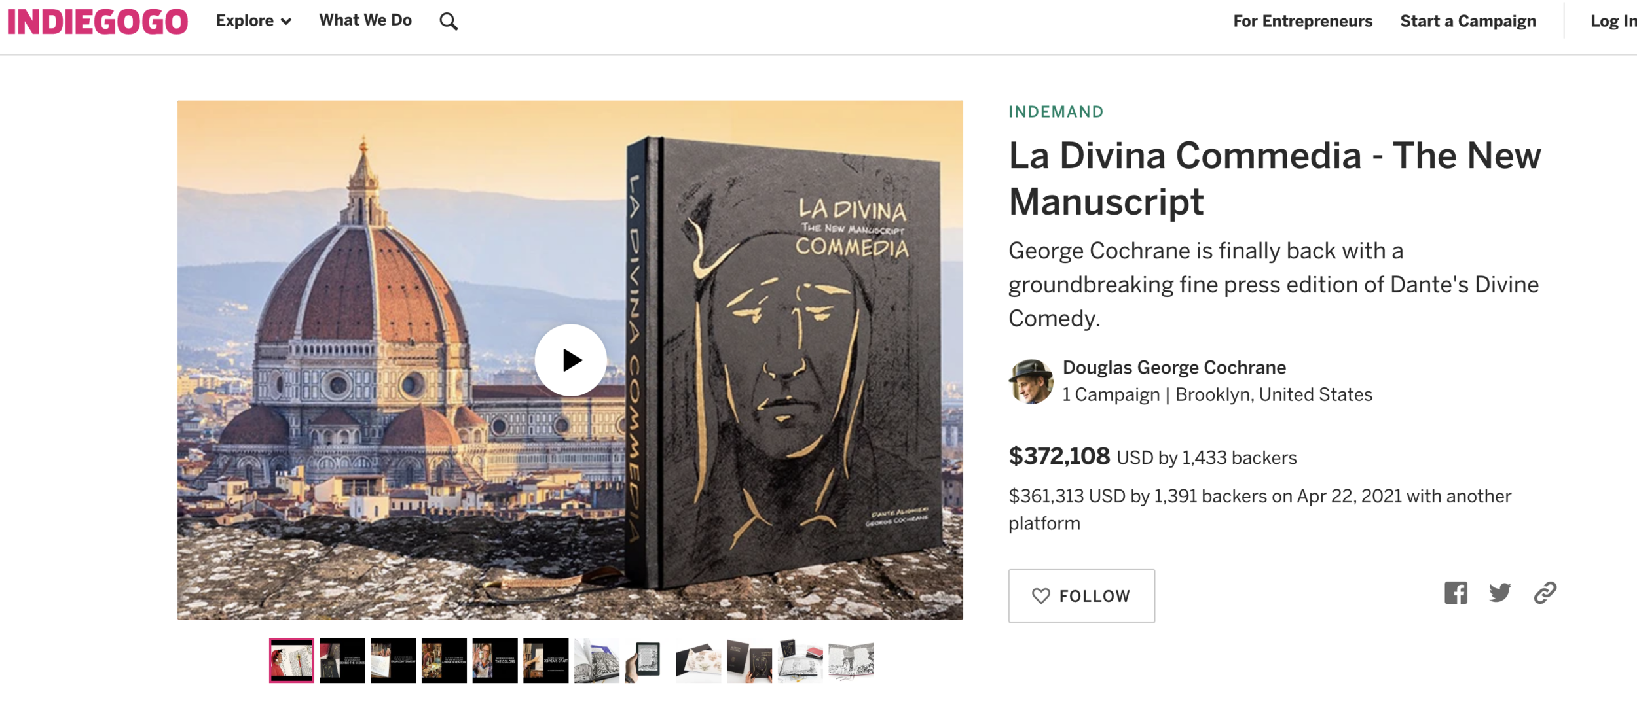
Task: Select the sixth gallery thumbnail
Action: [546, 661]
